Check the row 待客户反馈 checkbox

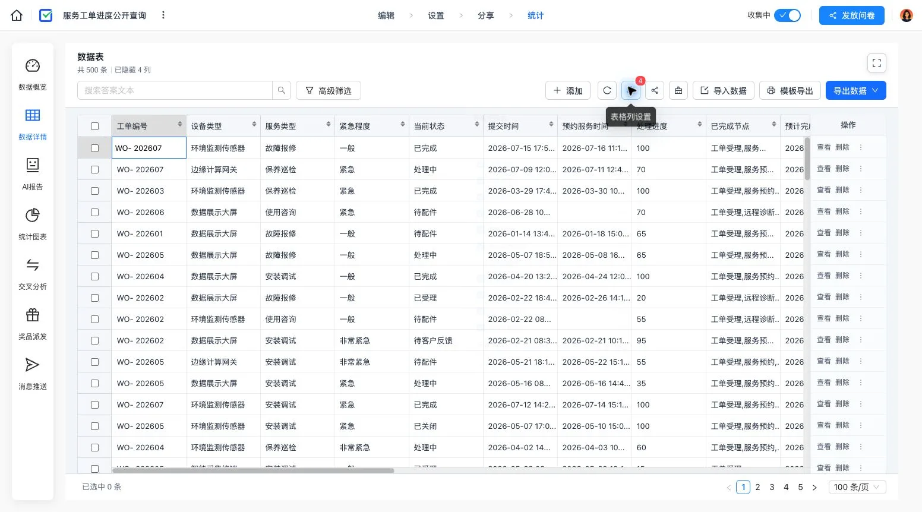(94, 340)
